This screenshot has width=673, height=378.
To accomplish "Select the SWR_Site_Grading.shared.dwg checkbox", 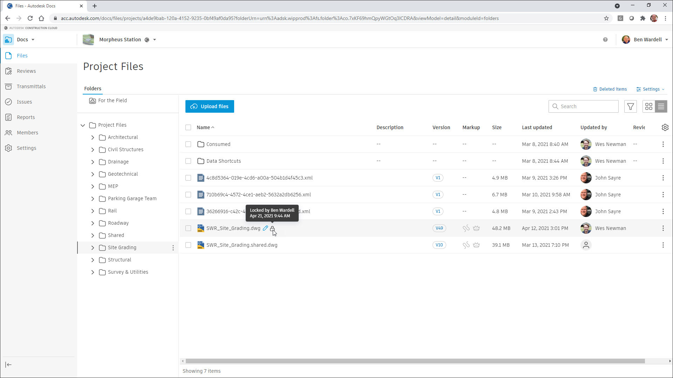I will point(188,245).
